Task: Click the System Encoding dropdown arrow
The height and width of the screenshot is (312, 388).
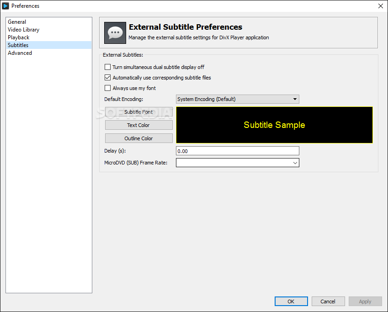Action: click(x=295, y=99)
